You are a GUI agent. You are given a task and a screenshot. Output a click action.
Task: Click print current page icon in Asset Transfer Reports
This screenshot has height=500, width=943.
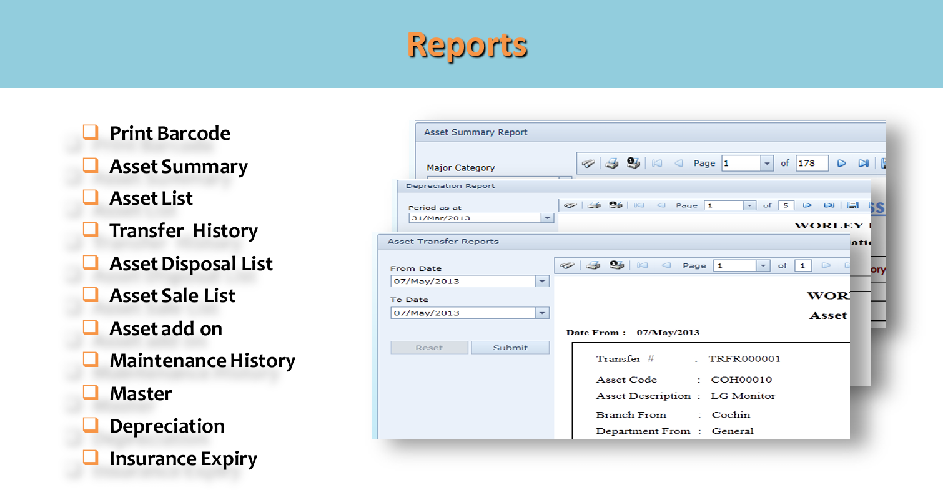point(617,265)
